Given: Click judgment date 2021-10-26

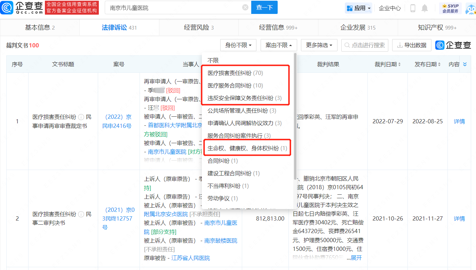Looking at the screenshot, I should pyautogui.click(x=388, y=218).
